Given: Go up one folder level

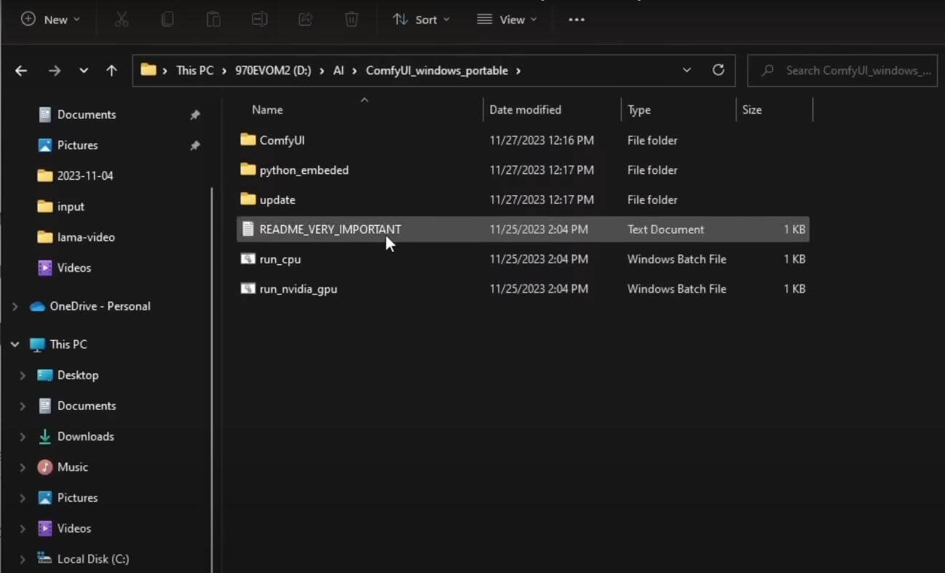Looking at the screenshot, I should tap(111, 71).
